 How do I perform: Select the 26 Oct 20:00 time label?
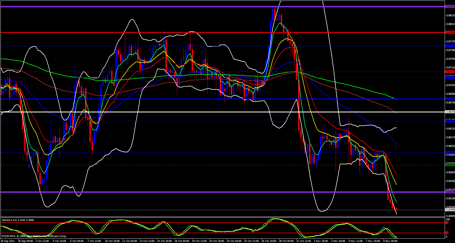click(269, 241)
